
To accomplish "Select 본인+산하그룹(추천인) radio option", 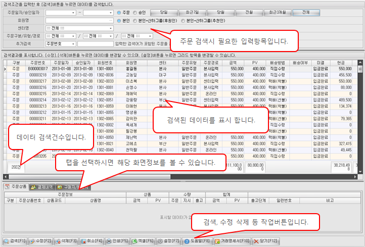I will (183, 21).
